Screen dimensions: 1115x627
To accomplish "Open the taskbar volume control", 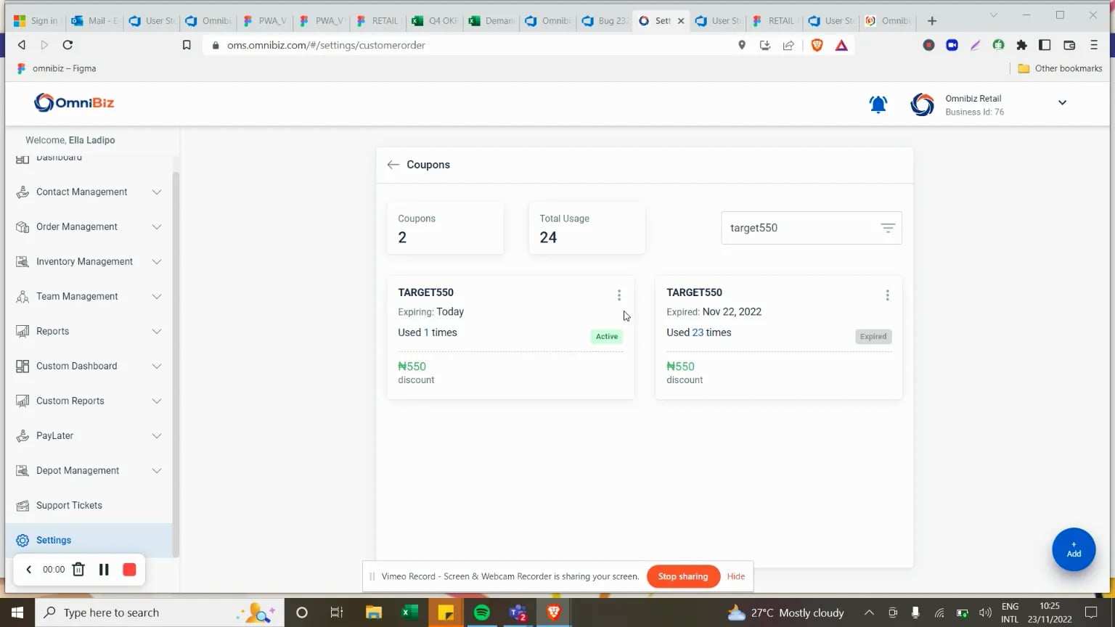I will point(985,612).
